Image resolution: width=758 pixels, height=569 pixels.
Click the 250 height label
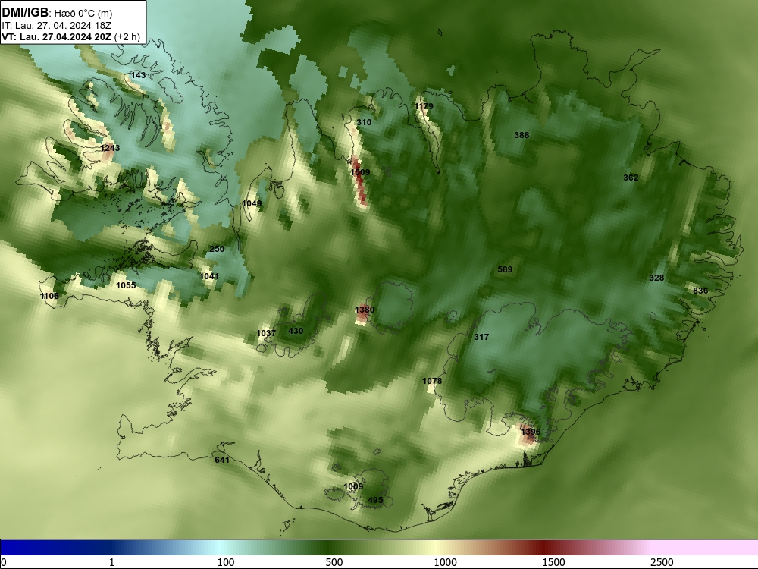[217, 249]
